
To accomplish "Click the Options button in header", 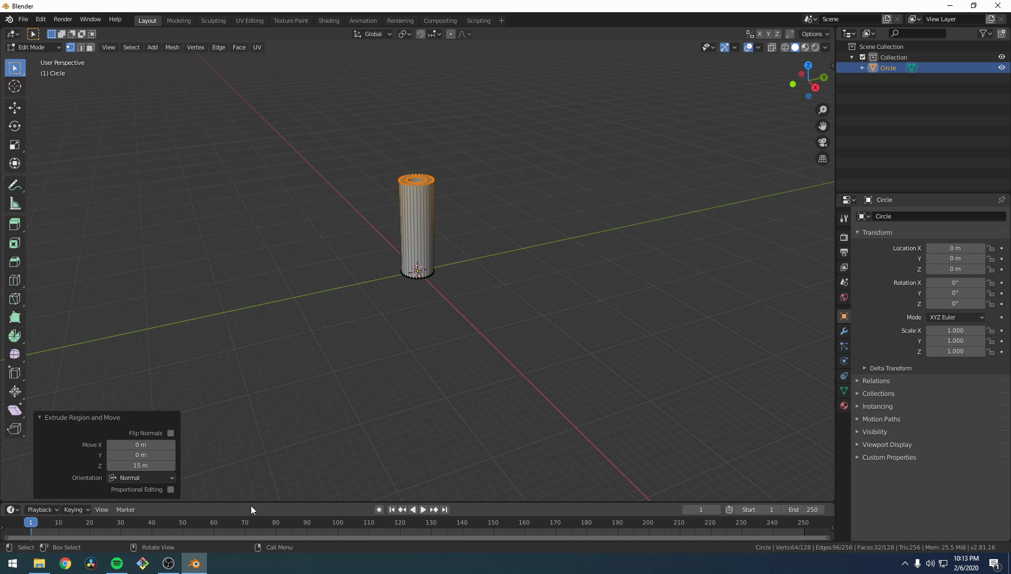I will 815,34.
